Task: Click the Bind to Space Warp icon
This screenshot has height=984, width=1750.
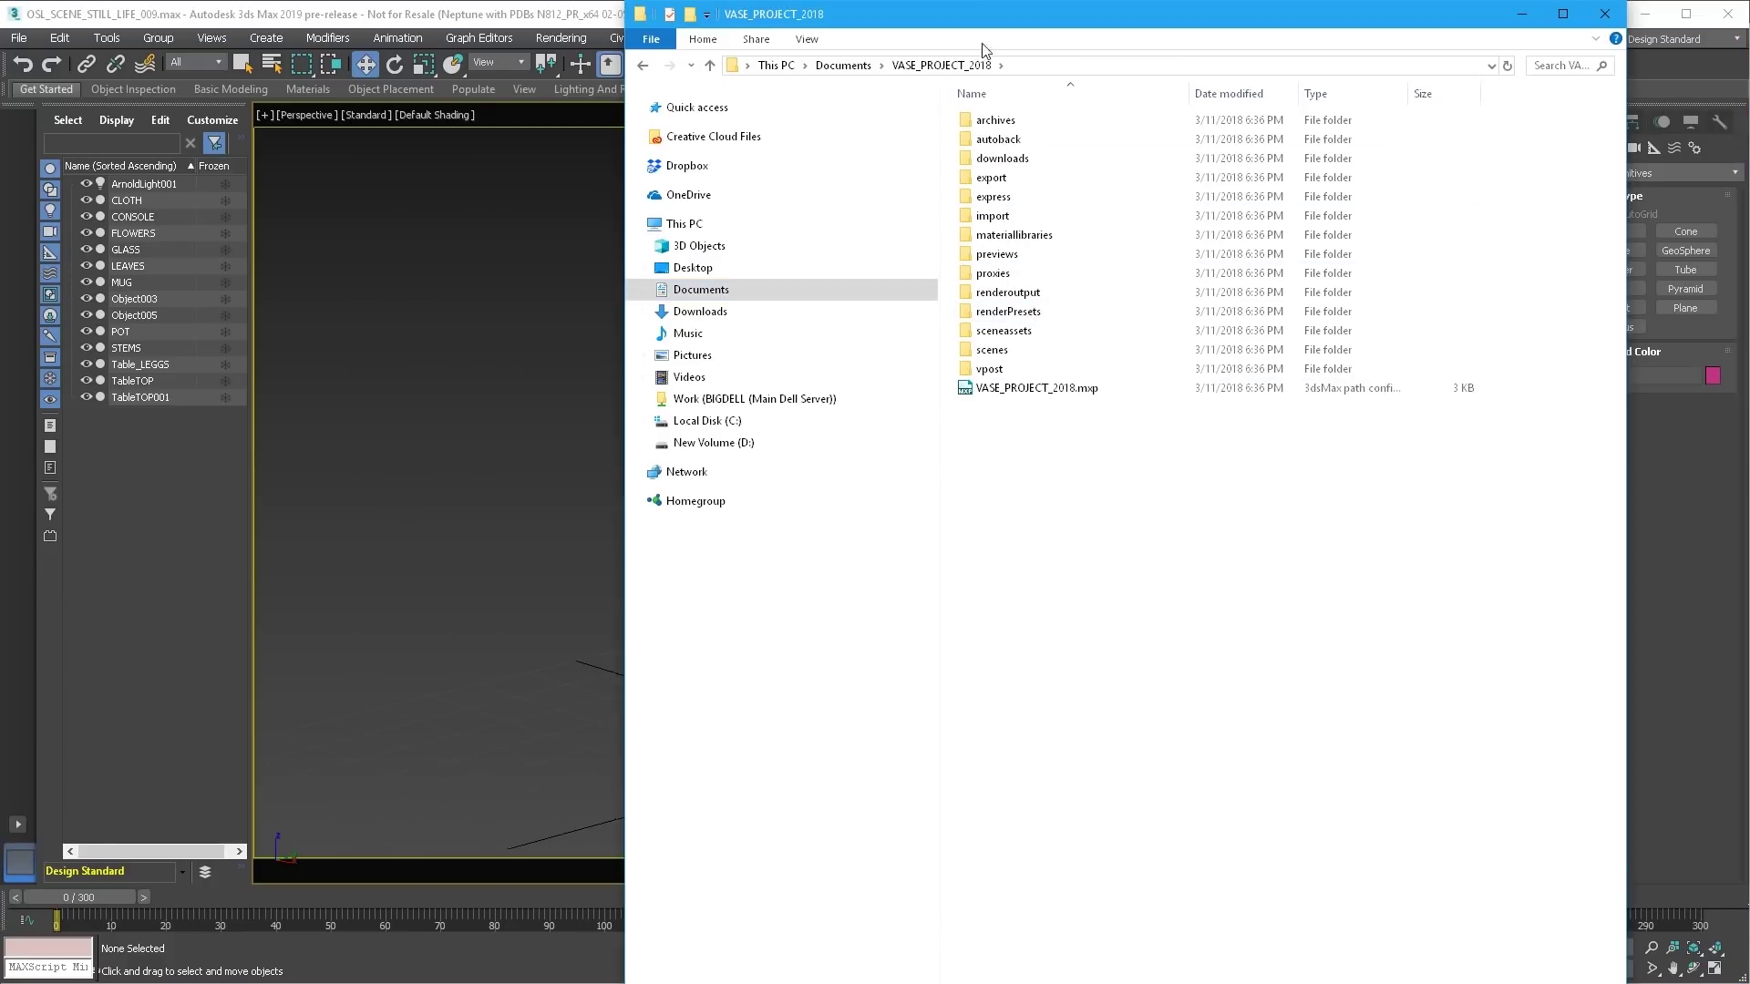Action: [x=145, y=64]
